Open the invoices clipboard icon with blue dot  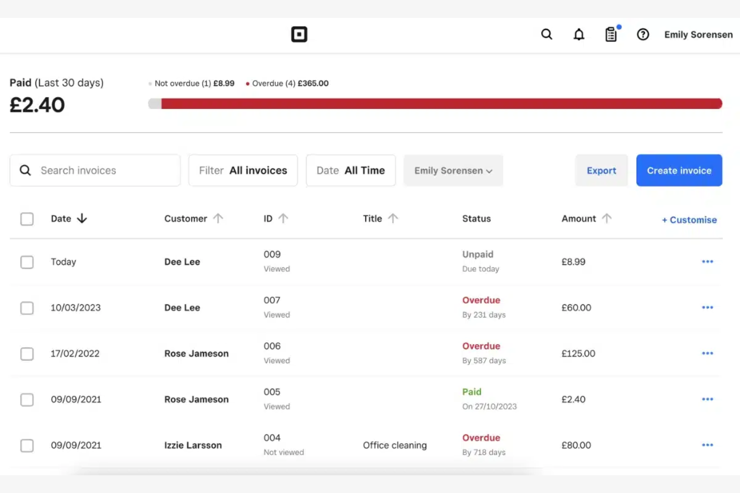(x=610, y=34)
